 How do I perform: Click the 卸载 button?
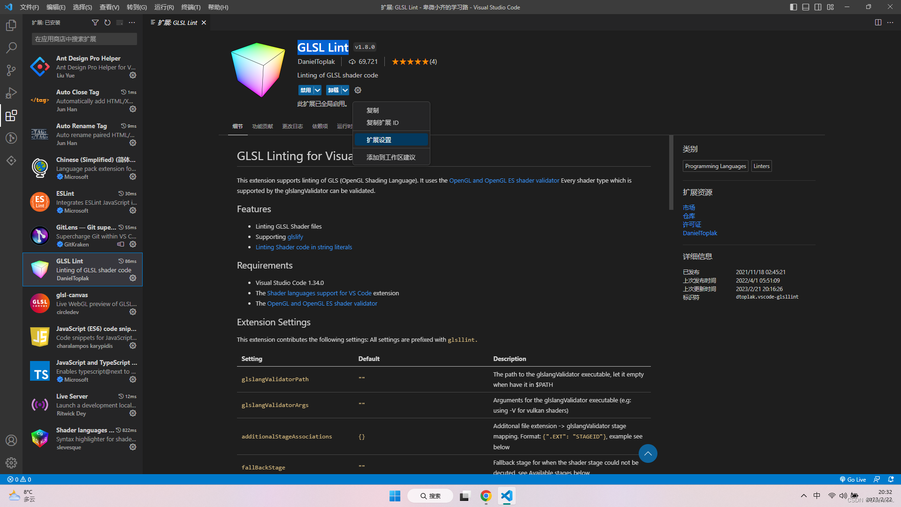(334, 90)
